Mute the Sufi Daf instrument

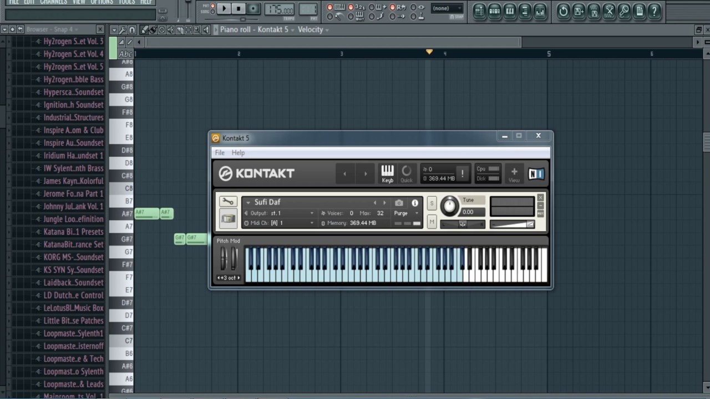(432, 222)
